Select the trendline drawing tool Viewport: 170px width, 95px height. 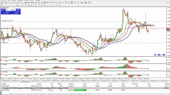(14, 5)
